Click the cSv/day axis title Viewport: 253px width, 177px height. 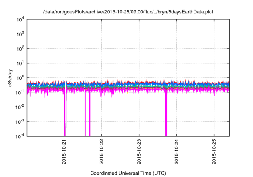10,78
